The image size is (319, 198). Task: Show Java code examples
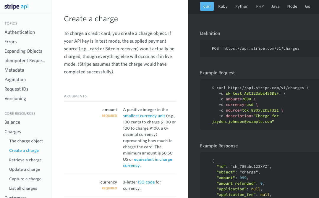pos(275,6)
